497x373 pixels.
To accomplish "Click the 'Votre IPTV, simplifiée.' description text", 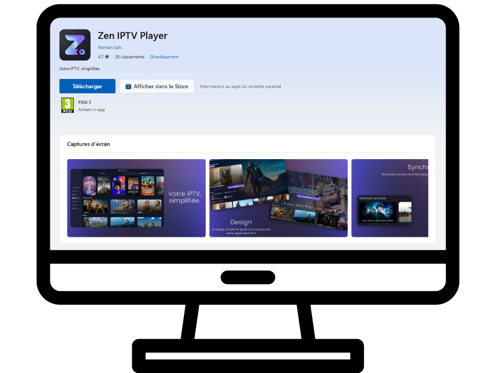I will click(x=80, y=68).
